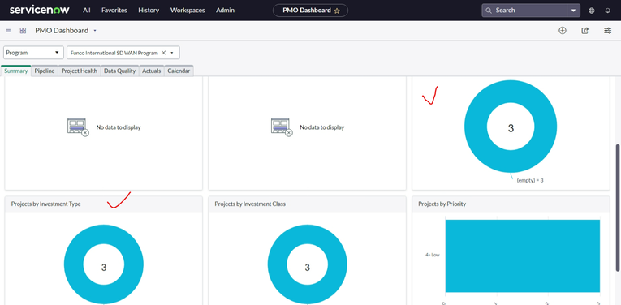Open the Favorites menu
621x305 pixels.
114,11
